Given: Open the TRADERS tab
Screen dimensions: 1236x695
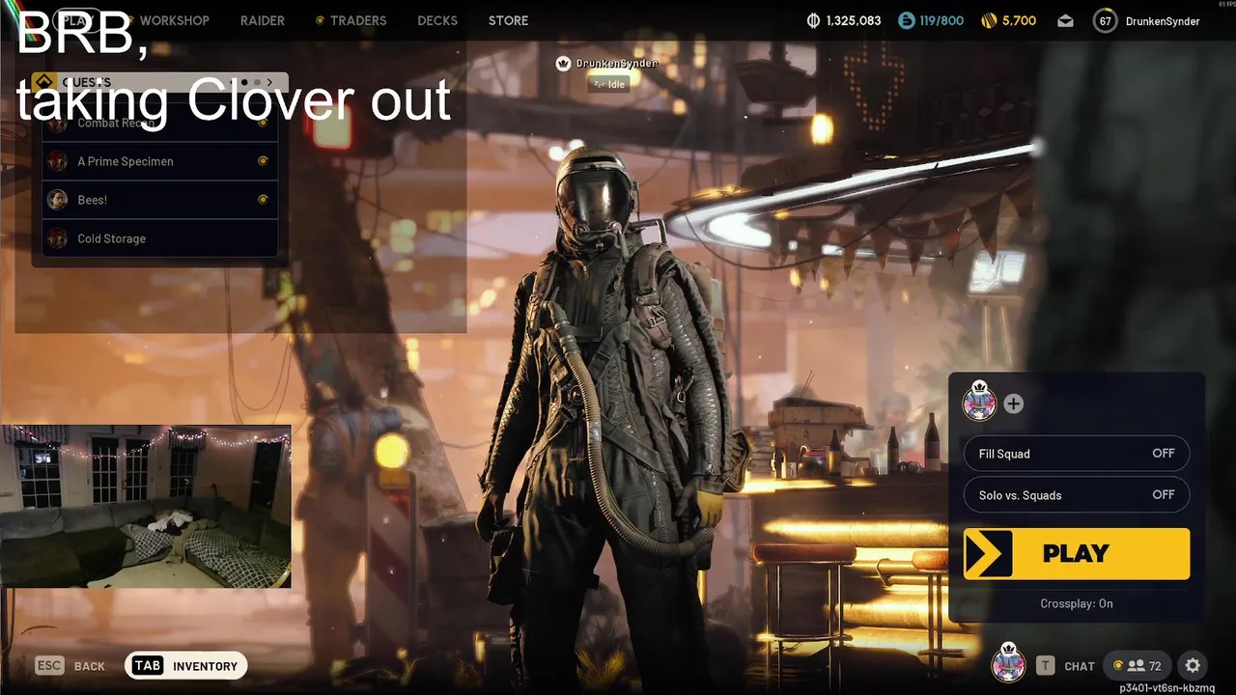Looking at the screenshot, I should click(357, 20).
